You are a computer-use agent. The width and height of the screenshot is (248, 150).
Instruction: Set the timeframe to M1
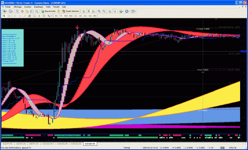click(56, 16)
